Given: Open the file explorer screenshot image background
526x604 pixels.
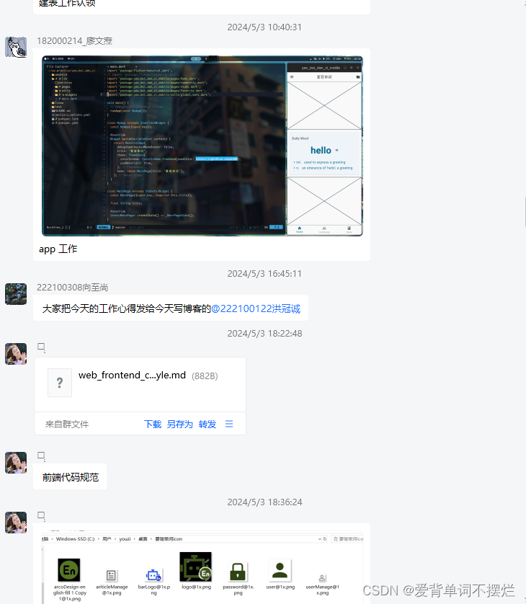Looking at the screenshot, I should tap(202, 567).
